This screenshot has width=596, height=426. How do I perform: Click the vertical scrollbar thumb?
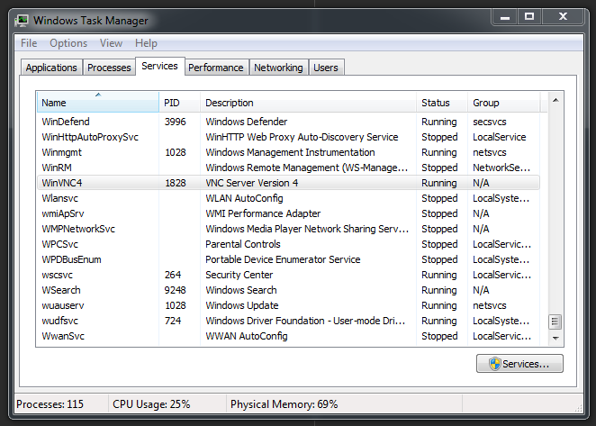555,322
